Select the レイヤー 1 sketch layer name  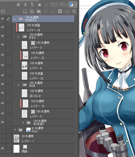click(28, 141)
